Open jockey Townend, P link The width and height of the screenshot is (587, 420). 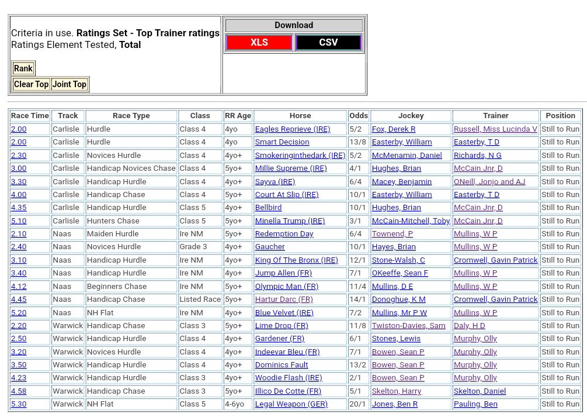[392, 234]
